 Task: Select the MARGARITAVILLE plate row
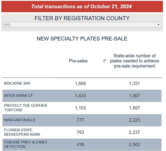pos(20,120)
